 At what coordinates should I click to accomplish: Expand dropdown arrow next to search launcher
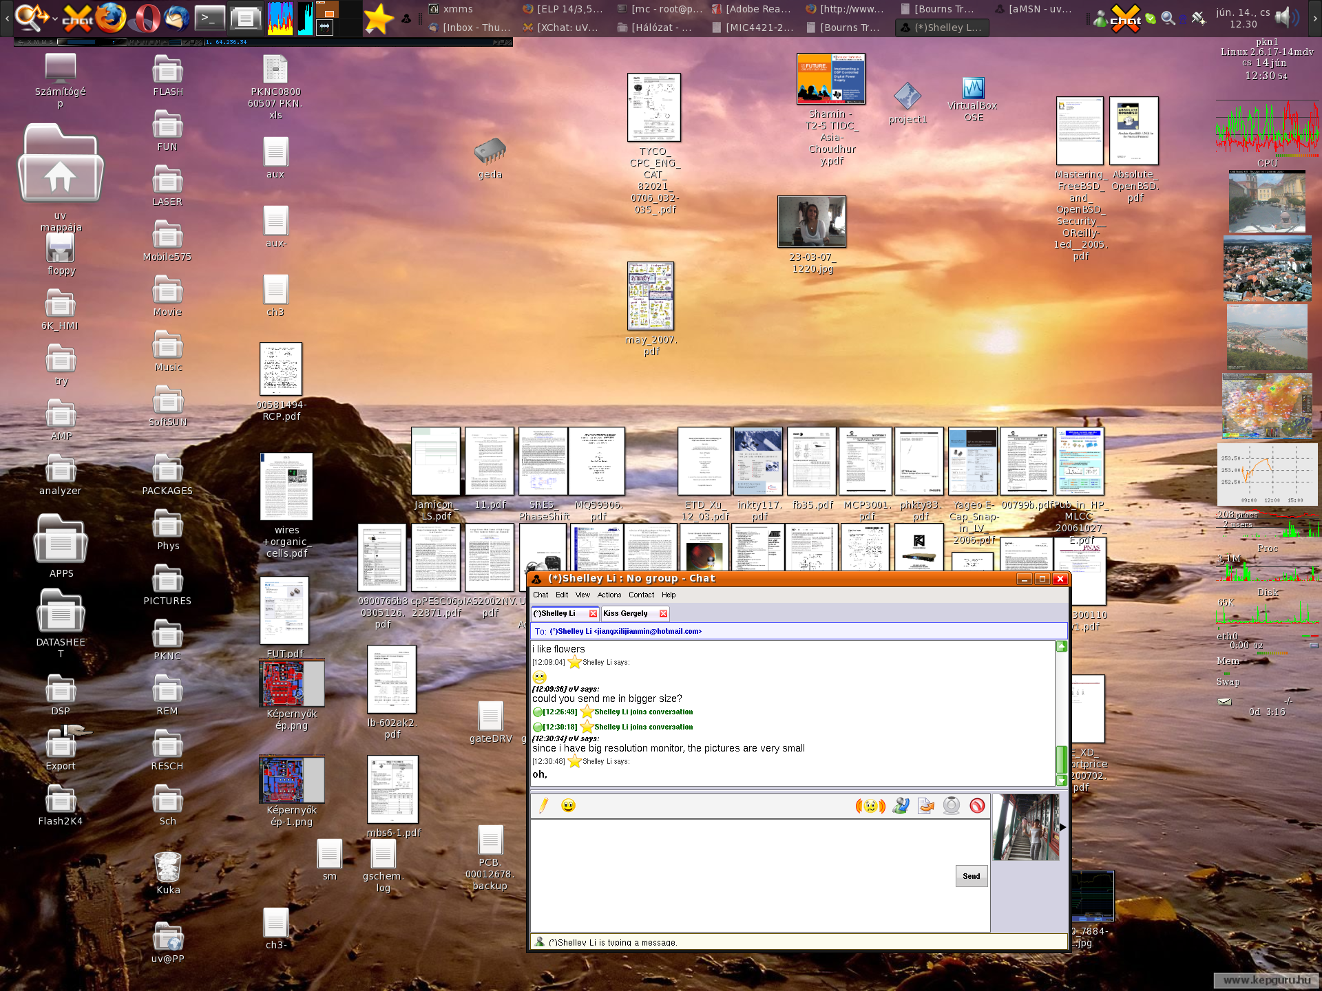click(55, 18)
